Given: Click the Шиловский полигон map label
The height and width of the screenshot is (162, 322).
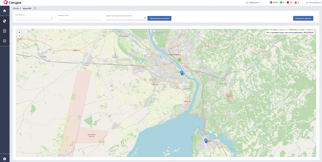Looking at the screenshot, I should click(x=92, y=135).
